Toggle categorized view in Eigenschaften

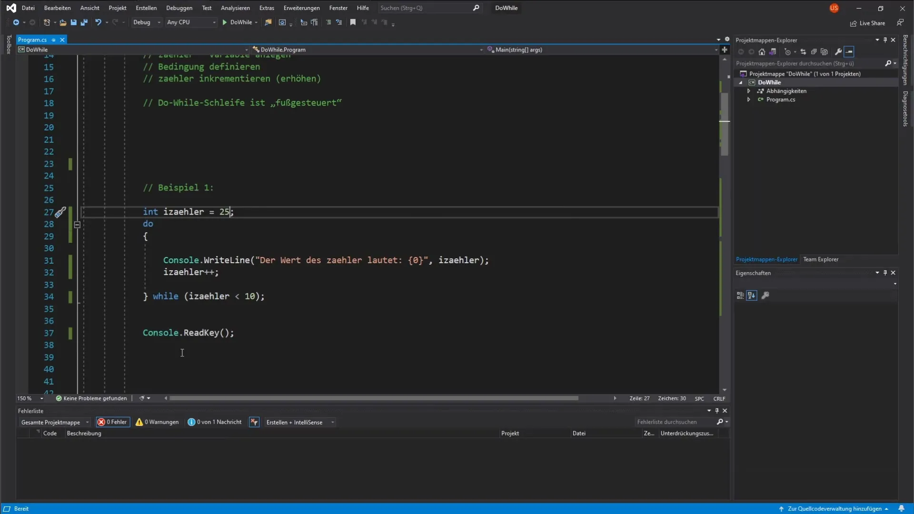point(740,296)
